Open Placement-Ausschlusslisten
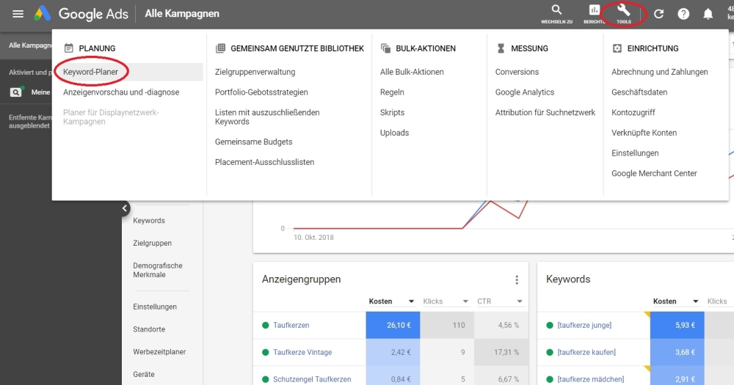This screenshot has width=734, height=385. pos(264,162)
